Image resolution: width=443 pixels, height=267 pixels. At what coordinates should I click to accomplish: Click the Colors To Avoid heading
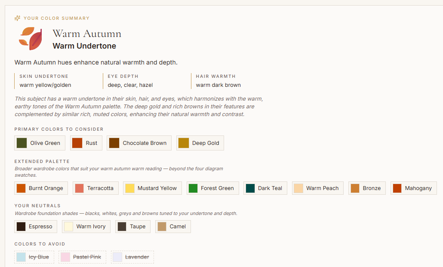[40, 244]
